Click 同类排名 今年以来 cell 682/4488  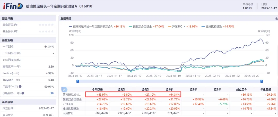click(102, 113)
